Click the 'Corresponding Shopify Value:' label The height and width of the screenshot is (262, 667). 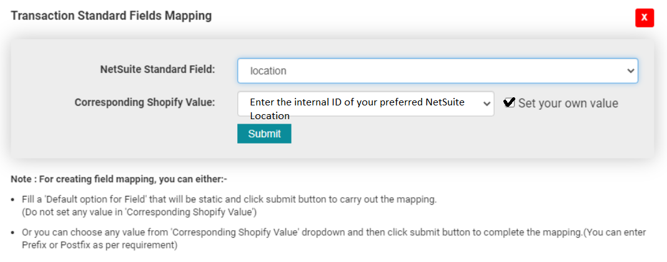click(145, 102)
